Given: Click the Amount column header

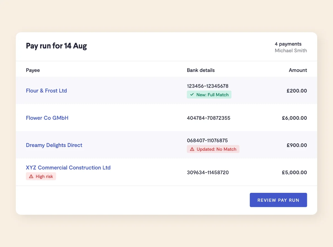Looking at the screenshot, I should tap(298, 70).
